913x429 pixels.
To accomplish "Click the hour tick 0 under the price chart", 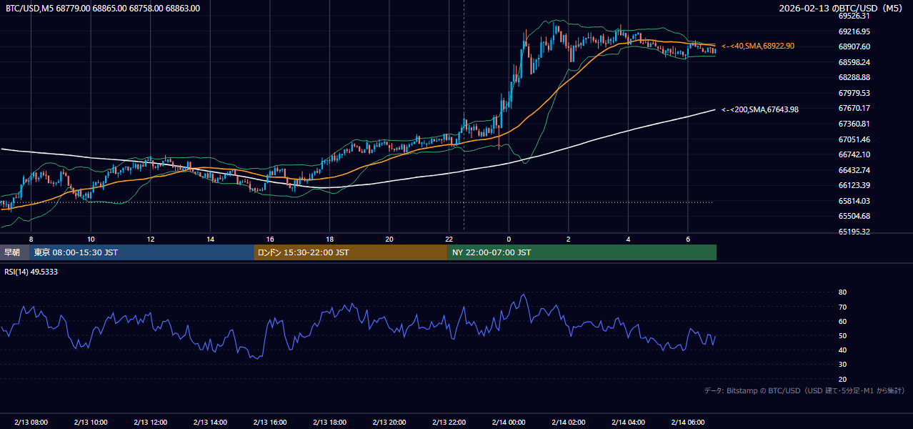I will pyautogui.click(x=509, y=239).
